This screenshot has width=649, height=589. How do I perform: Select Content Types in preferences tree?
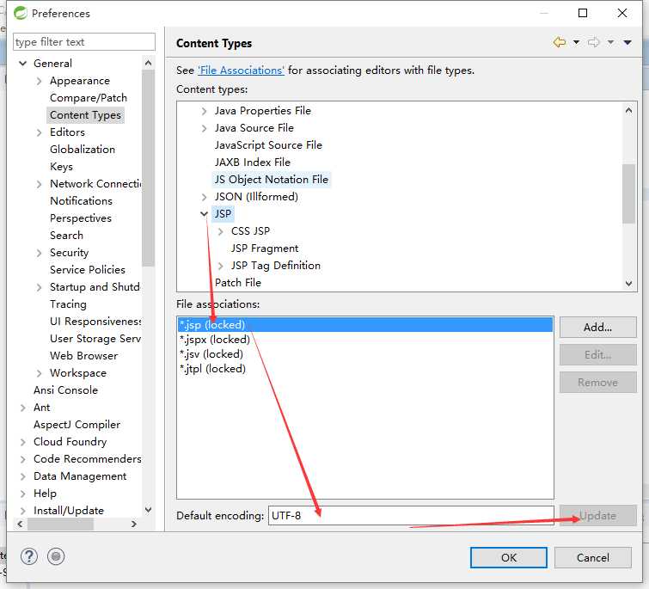click(x=85, y=115)
